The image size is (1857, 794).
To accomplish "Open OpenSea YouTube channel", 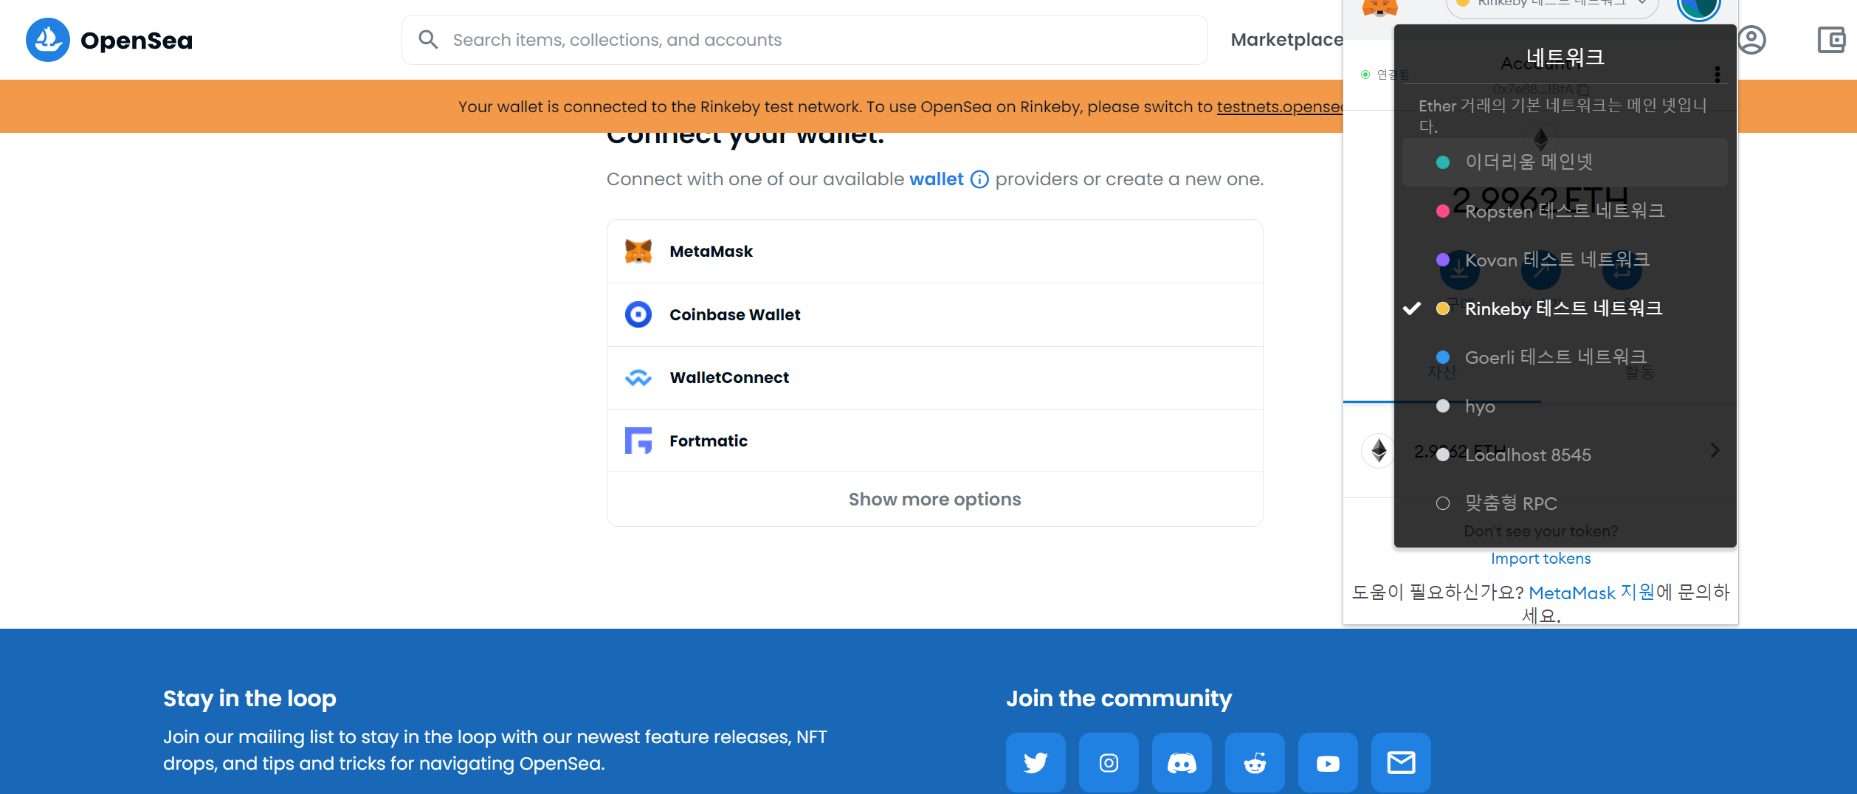I will (1328, 763).
